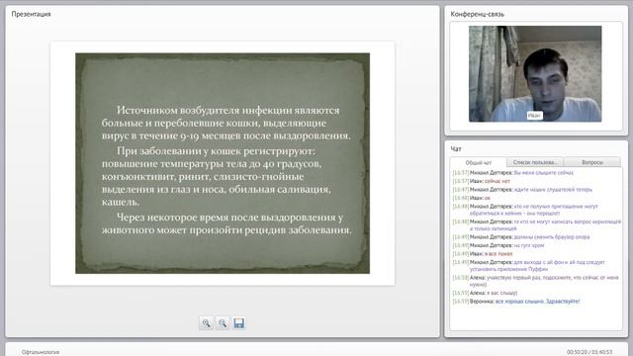Click the Иван name label on video
Image resolution: width=633 pixels, height=356 pixels.
click(x=534, y=116)
